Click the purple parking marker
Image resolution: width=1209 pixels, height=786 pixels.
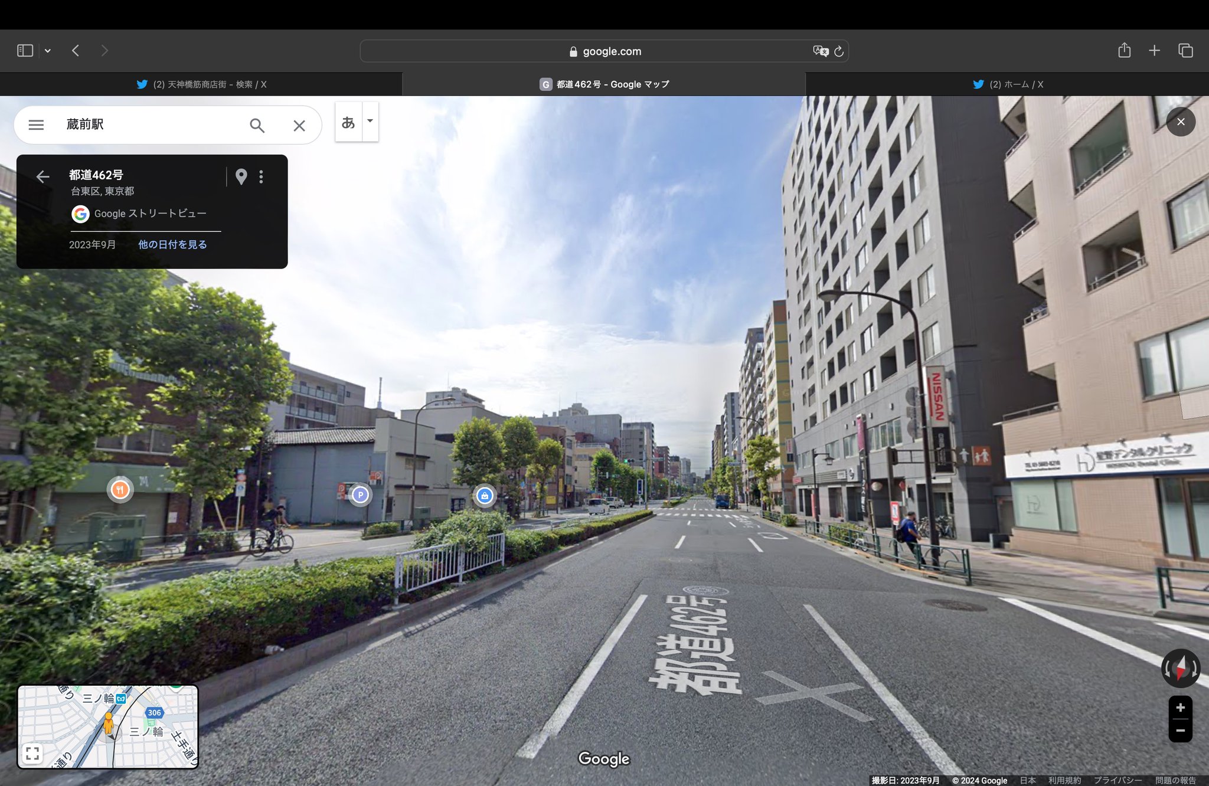click(360, 494)
